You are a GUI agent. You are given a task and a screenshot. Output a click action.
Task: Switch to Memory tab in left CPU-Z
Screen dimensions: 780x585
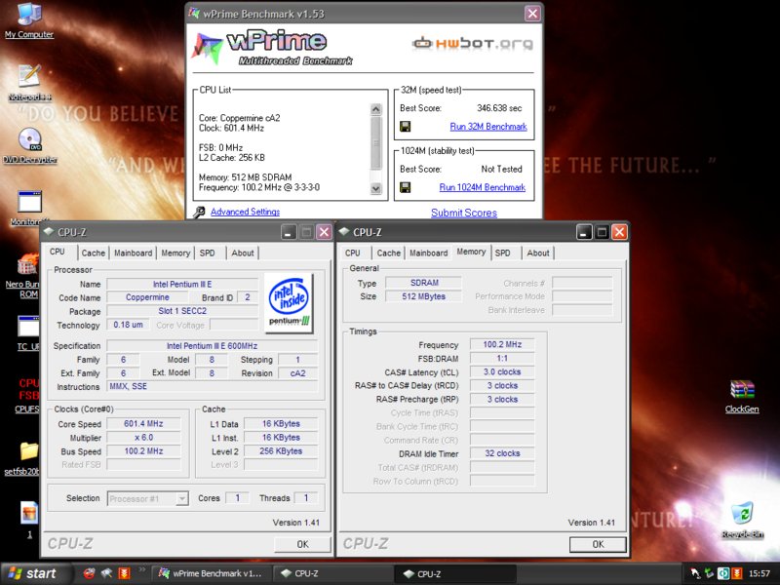tap(175, 253)
